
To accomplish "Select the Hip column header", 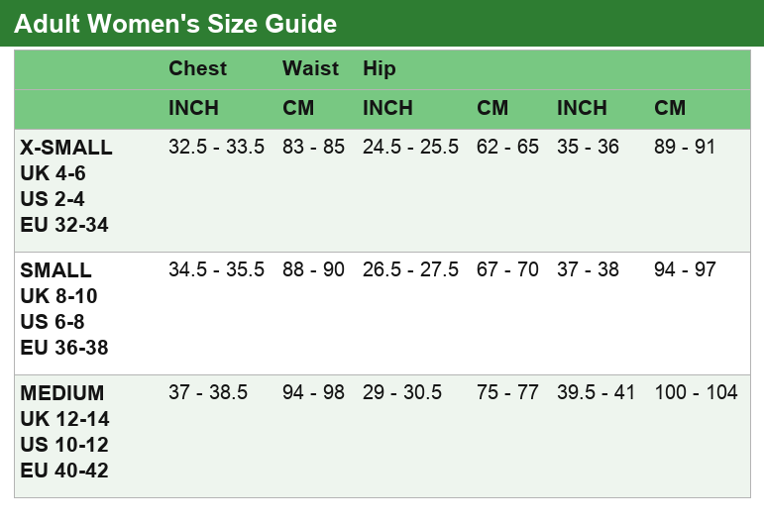I will pyautogui.click(x=380, y=68).
